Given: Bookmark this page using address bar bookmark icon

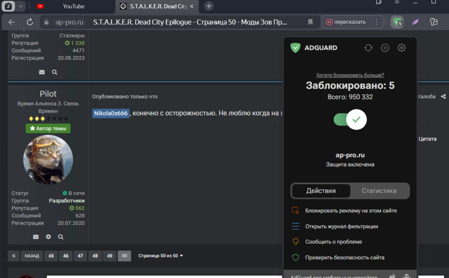Looking at the screenshot, I should point(310,22).
